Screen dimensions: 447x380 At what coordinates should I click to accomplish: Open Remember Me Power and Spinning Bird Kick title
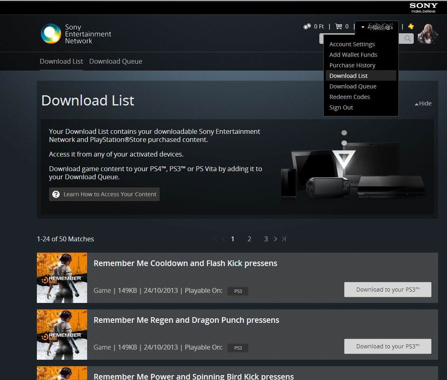pyautogui.click(x=194, y=376)
